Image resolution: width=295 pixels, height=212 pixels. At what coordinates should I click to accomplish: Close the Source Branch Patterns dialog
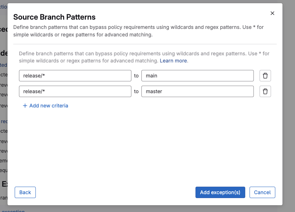pos(272,13)
